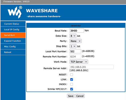Click the parameter panel header

click(76, 26)
